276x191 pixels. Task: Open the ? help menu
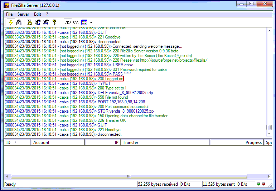pyautogui.click(x=47, y=14)
